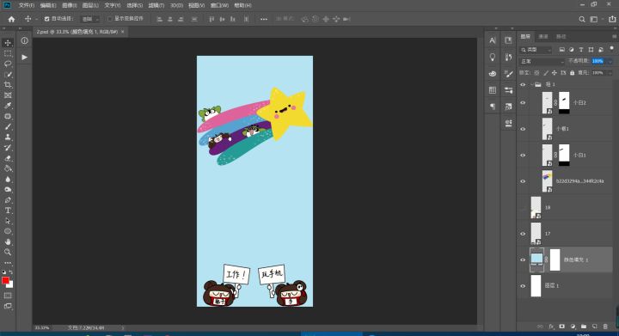The height and width of the screenshot is (336, 619).
Task: Open the blend mode 正常 dropdown
Action: click(542, 62)
